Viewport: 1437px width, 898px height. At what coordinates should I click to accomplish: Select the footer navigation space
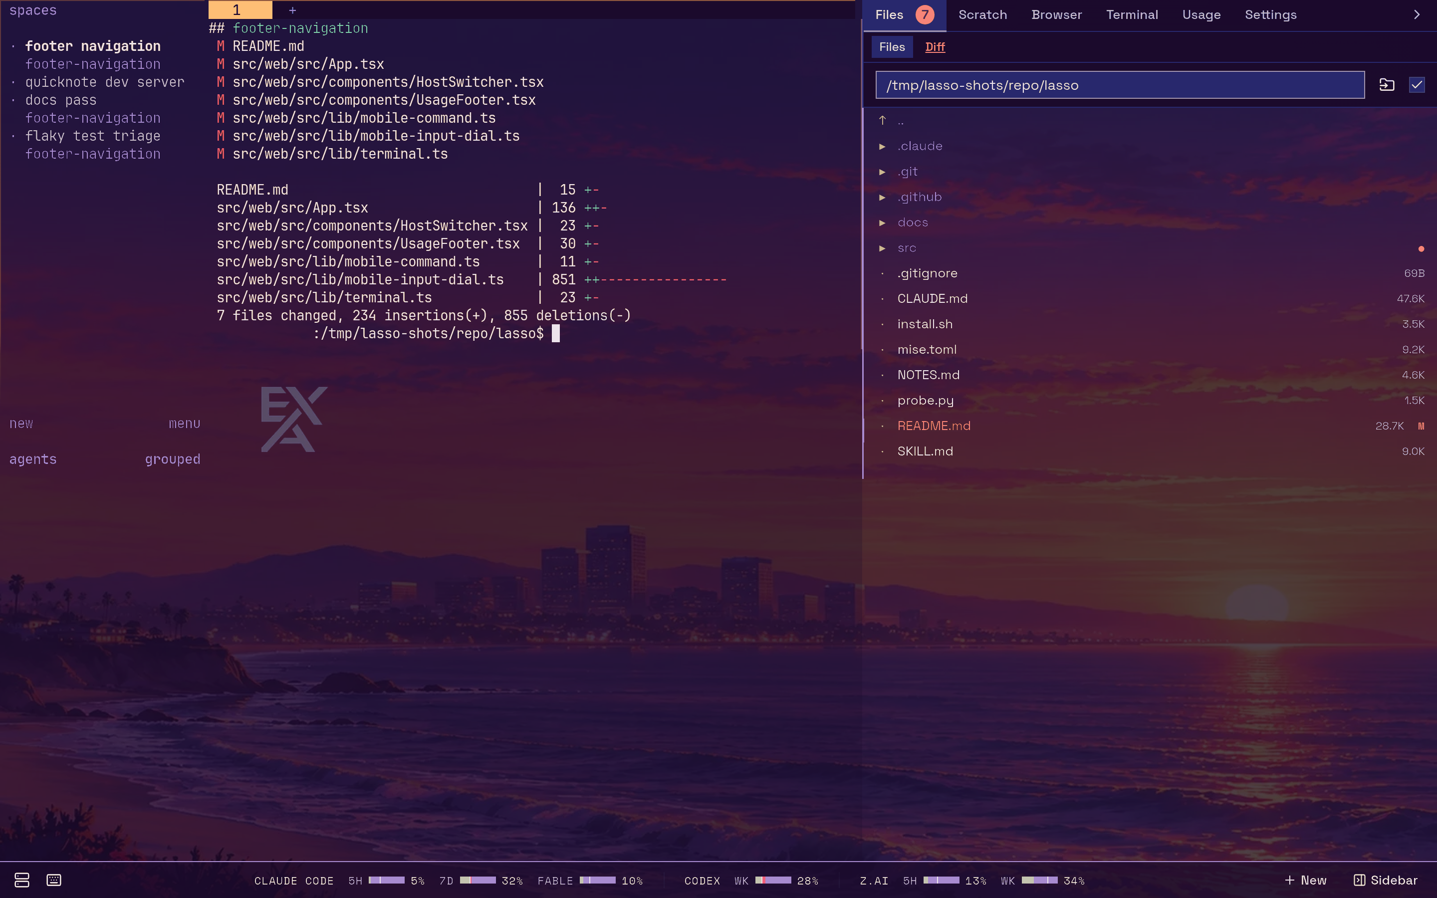93,46
